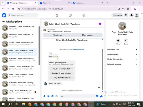Click the 'whats the price?' message
This screenshot has height=107, width=143.
pos(55,84)
